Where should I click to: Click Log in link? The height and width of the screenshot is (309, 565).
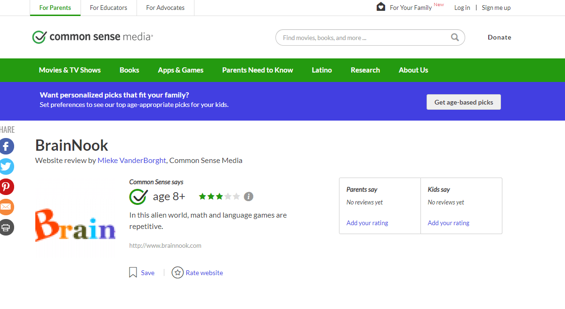pos(462,8)
